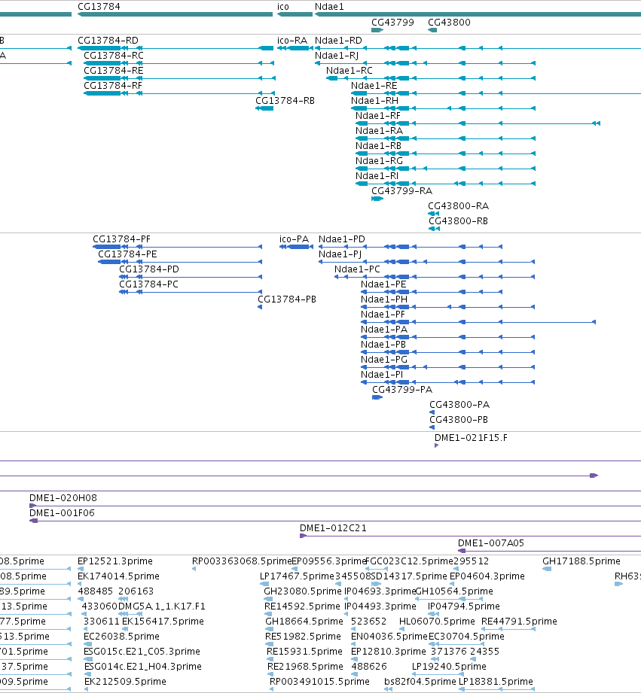Click transcript Ndae1-RF
Viewport: 641px width, 693px height.
tap(478, 123)
